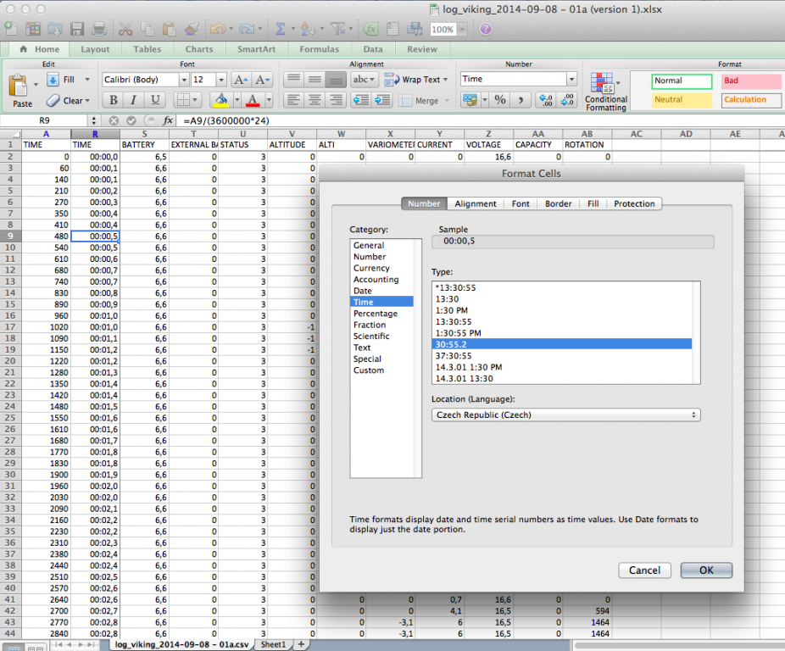Click the Print icon in the toolbar
Viewport: 785px width, 651px height.
click(97, 30)
